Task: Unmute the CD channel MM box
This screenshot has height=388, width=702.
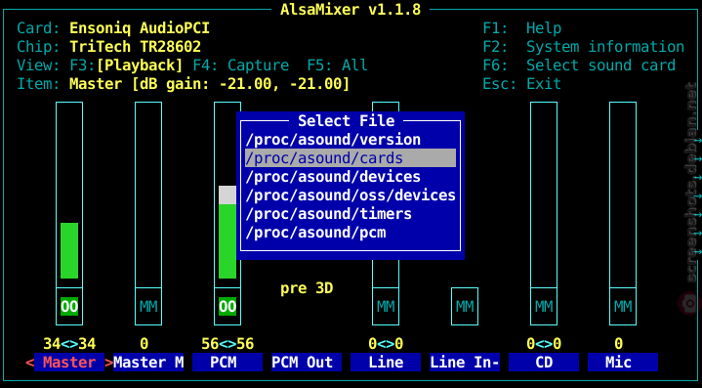Action: pos(544,307)
